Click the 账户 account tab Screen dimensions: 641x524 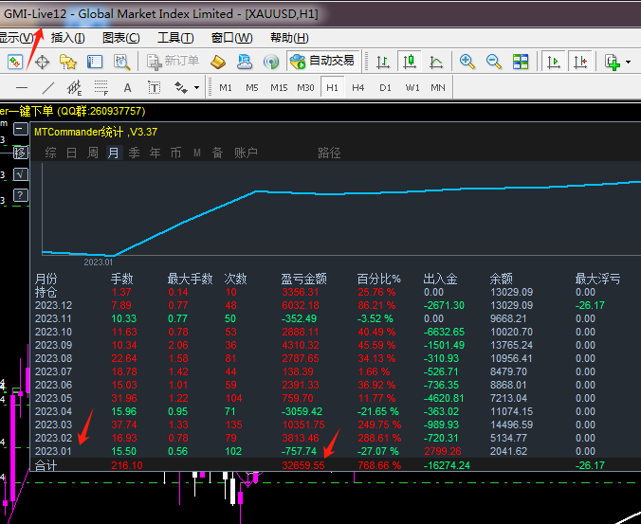coord(246,153)
